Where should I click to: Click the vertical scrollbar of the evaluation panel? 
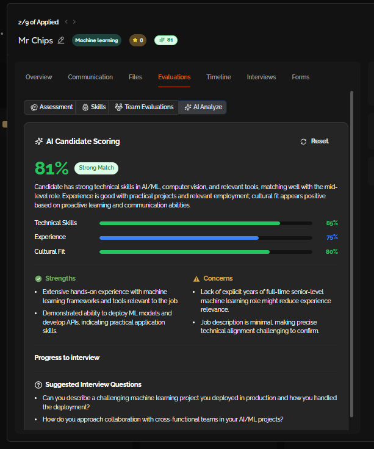(351, 254)
